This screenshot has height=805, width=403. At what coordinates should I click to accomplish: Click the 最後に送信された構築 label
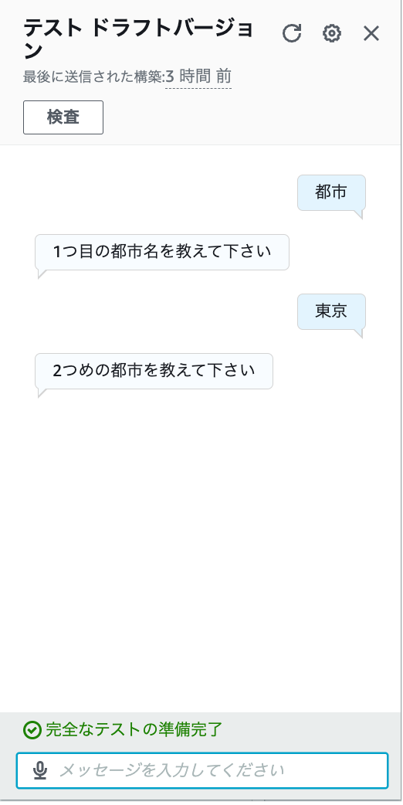click(x=93, y=77)
